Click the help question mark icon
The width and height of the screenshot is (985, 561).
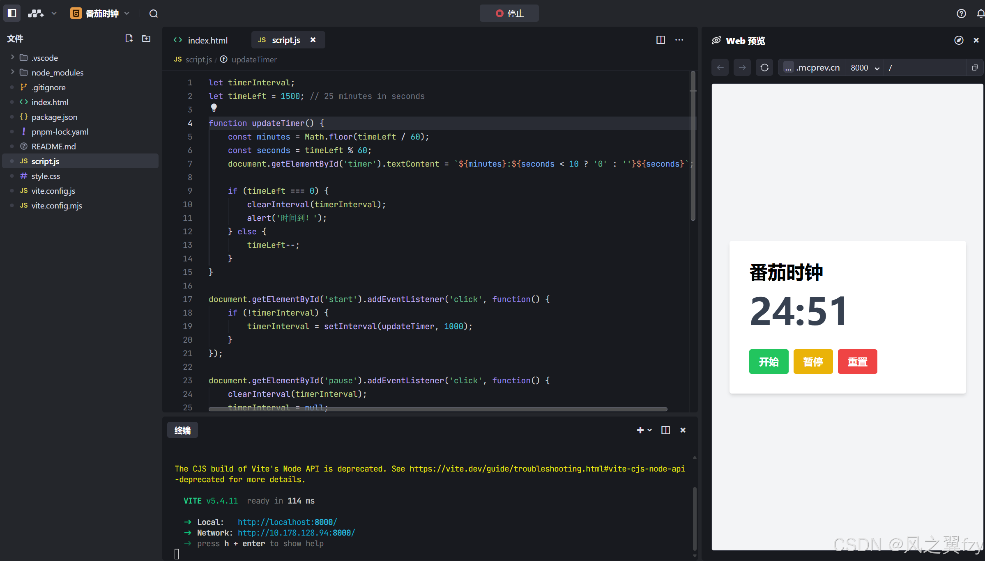961,14
